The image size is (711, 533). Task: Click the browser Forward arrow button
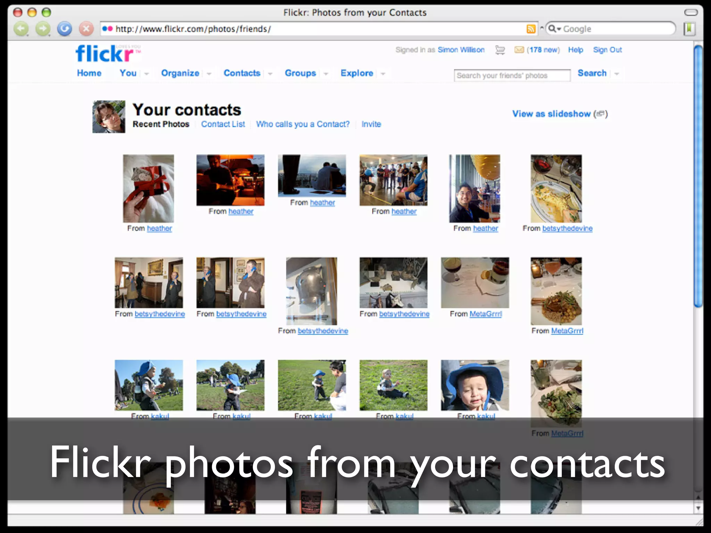point(43,29)
